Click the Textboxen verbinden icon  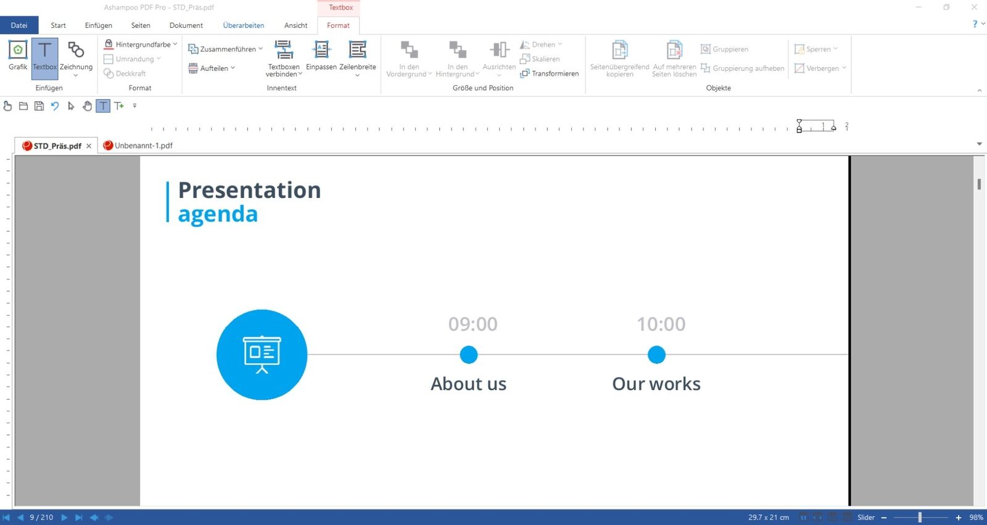tap(284, 58)
